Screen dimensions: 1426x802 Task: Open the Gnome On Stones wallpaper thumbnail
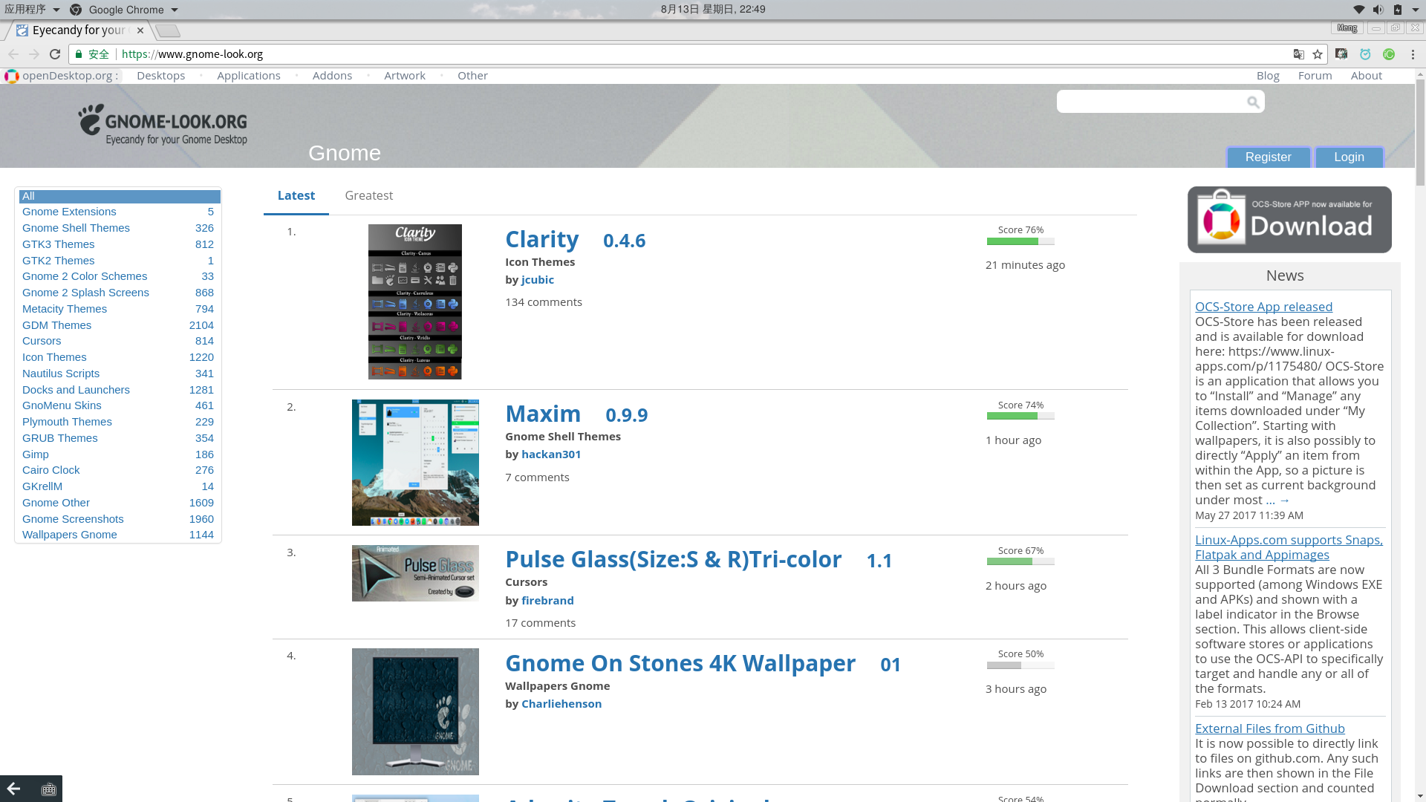(415, 711)
